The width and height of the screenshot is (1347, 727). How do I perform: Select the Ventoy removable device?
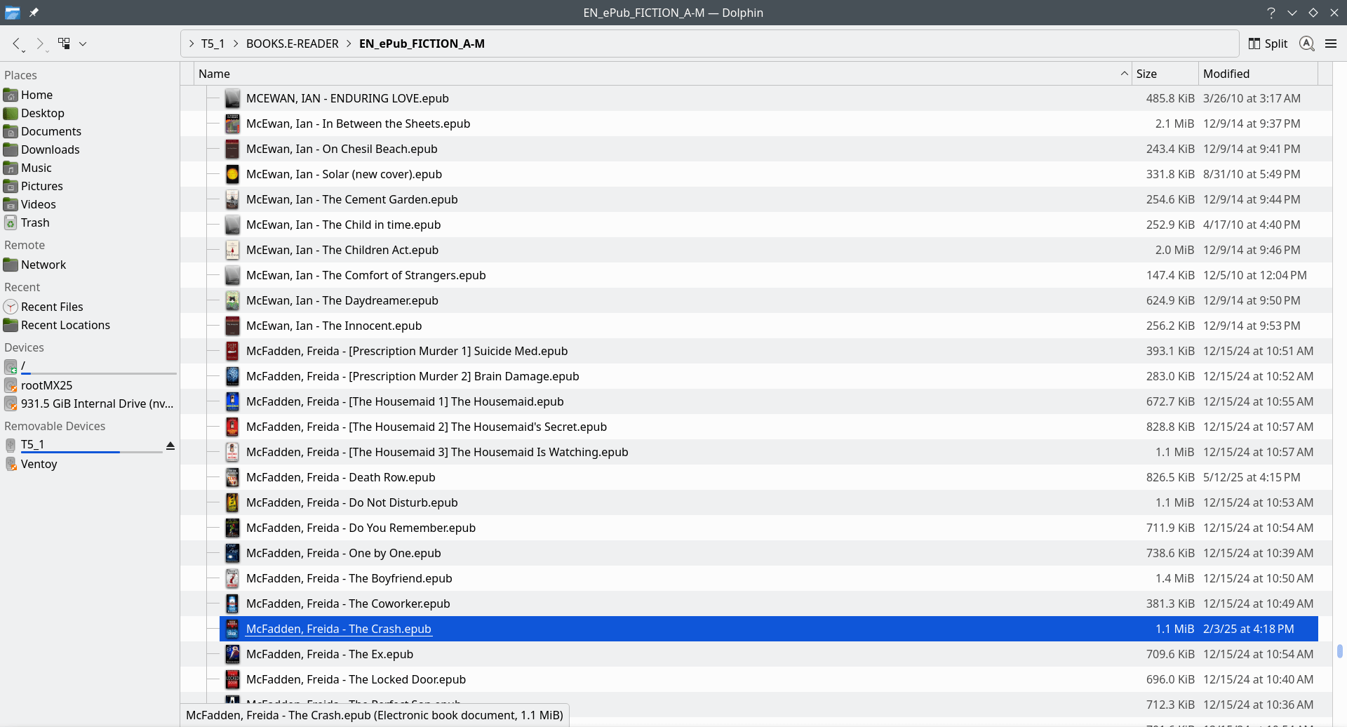[39, 464]
